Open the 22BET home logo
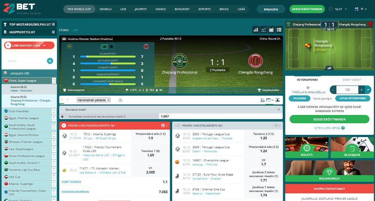 (22, 9)
